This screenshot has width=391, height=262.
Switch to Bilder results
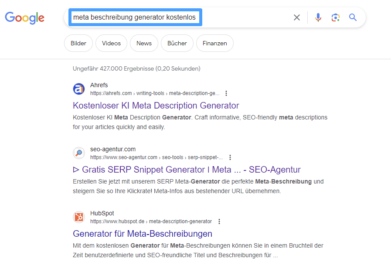[x=78, y=43]
